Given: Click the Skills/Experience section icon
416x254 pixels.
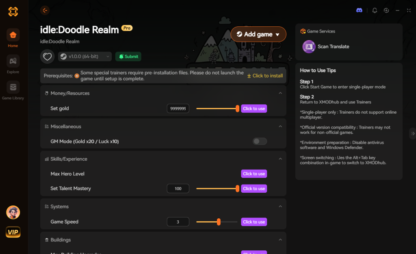Looking at the screenshot, I should 47,159.
